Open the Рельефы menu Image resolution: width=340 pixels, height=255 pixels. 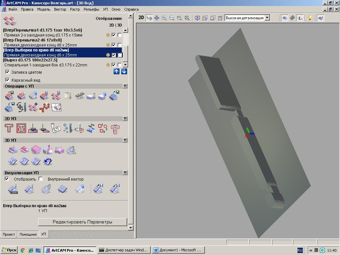pos(91,9)
